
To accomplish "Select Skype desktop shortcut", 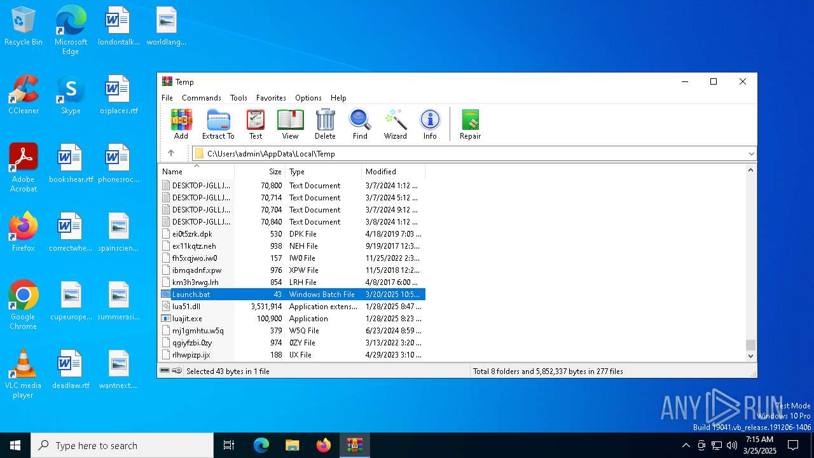I will (71, 95).
